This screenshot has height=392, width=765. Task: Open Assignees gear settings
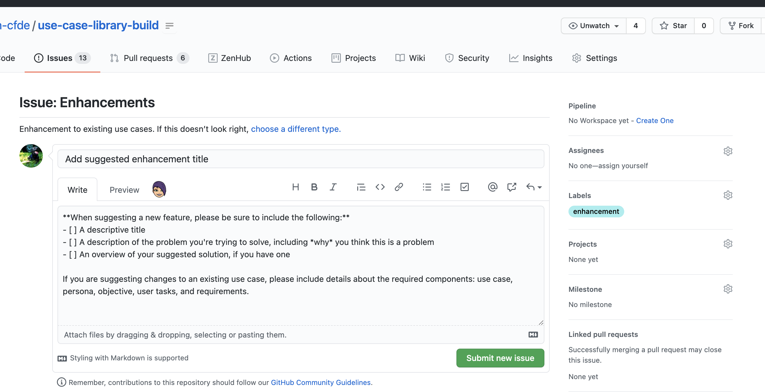pos(727,151)
